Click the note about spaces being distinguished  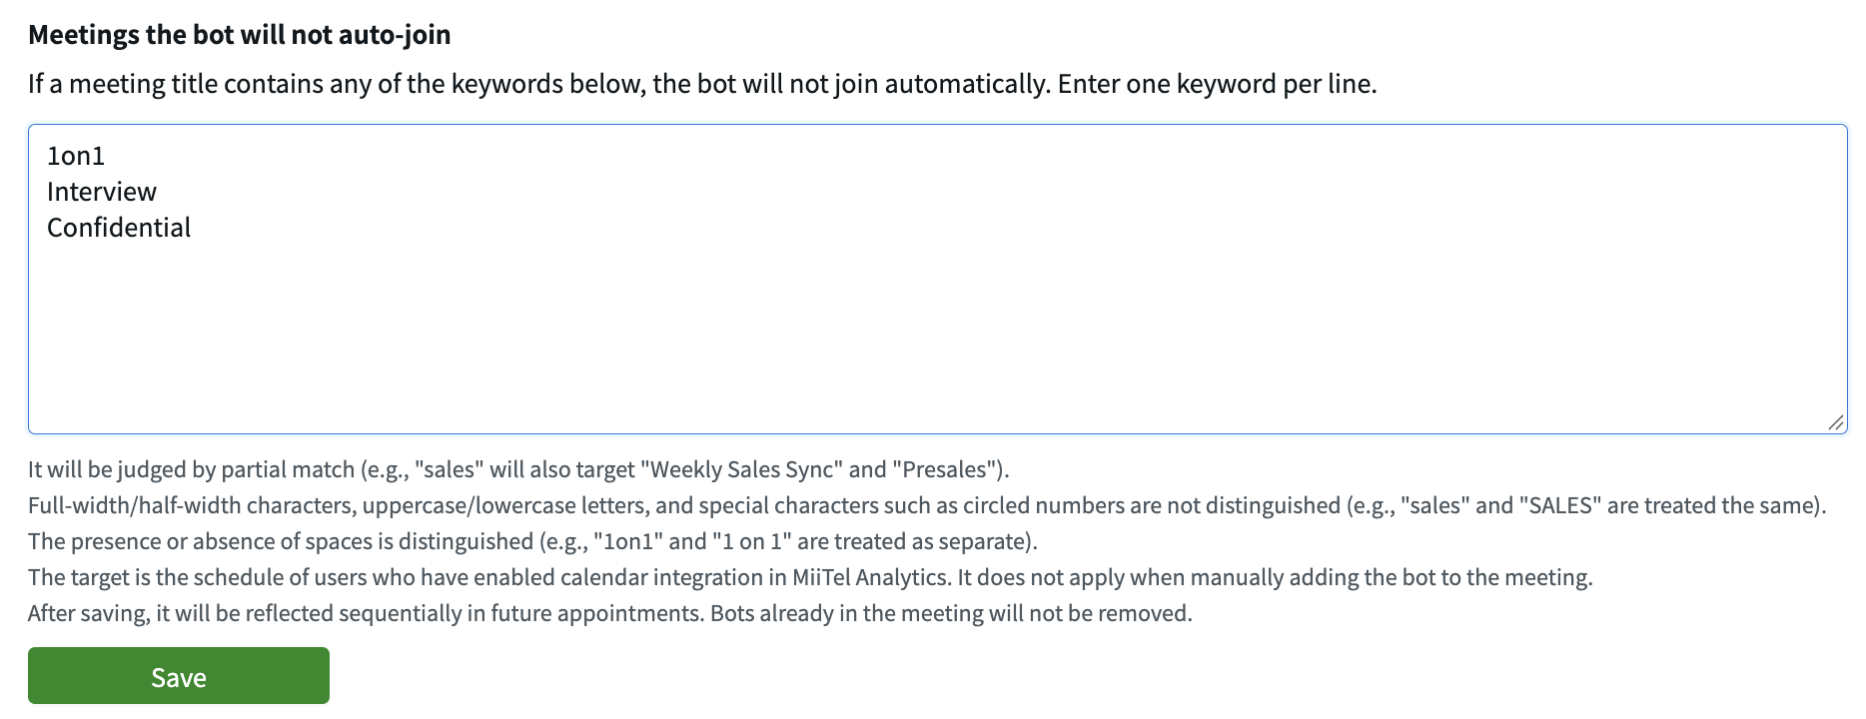[x=532, y=541]
